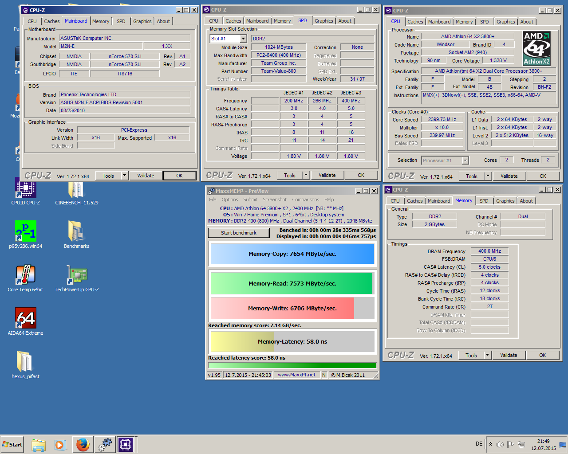The width and height of the screenshot is (568, 454).
Task: Click the network tray icon
Action: pos(521,444)
